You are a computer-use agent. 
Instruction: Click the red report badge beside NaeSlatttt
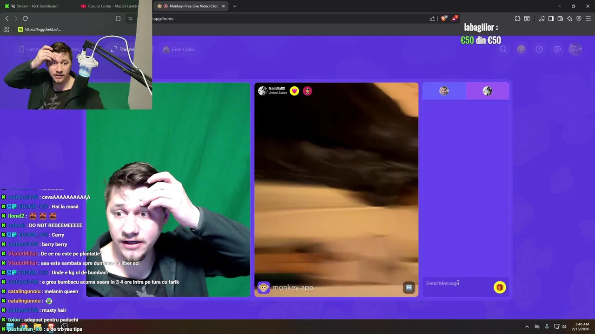click(x=307, y=91)
